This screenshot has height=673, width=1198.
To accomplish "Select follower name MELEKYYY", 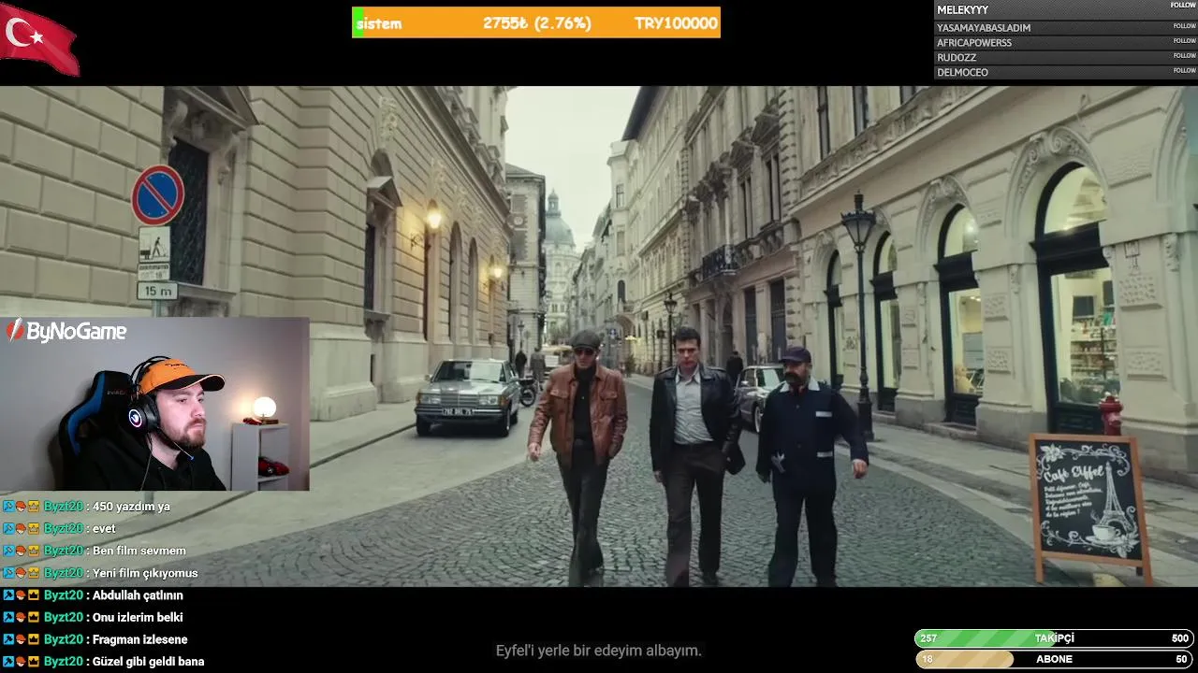I will click(x=962, y=10).
